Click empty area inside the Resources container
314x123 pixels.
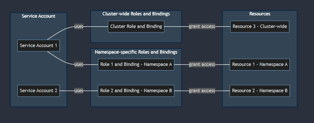click(260, 46)
